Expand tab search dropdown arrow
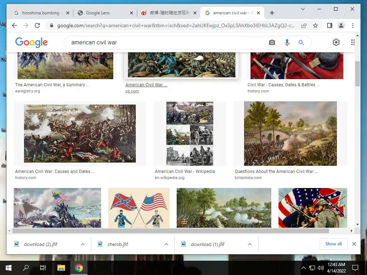 coord(302,9)
